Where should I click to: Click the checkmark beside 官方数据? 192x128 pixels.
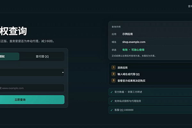[111, 92]
